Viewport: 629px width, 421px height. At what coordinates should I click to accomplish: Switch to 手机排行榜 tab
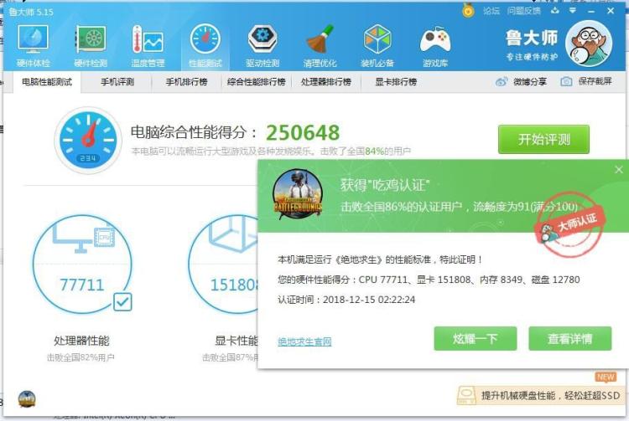pos(186,82)
